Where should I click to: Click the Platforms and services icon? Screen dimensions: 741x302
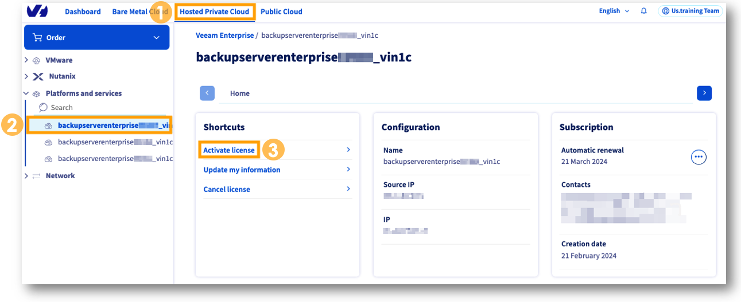pos(37,93)
